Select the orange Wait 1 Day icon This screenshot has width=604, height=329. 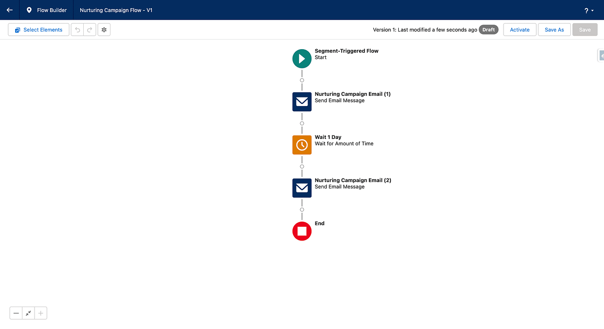tap(302, 145)
